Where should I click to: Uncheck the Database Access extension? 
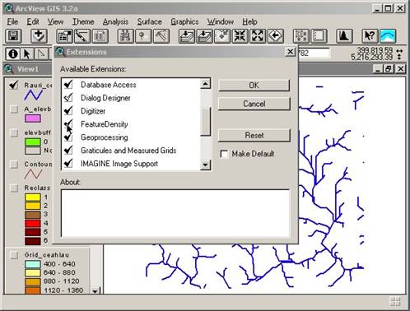pyautogui.click(x=68, y=85)
